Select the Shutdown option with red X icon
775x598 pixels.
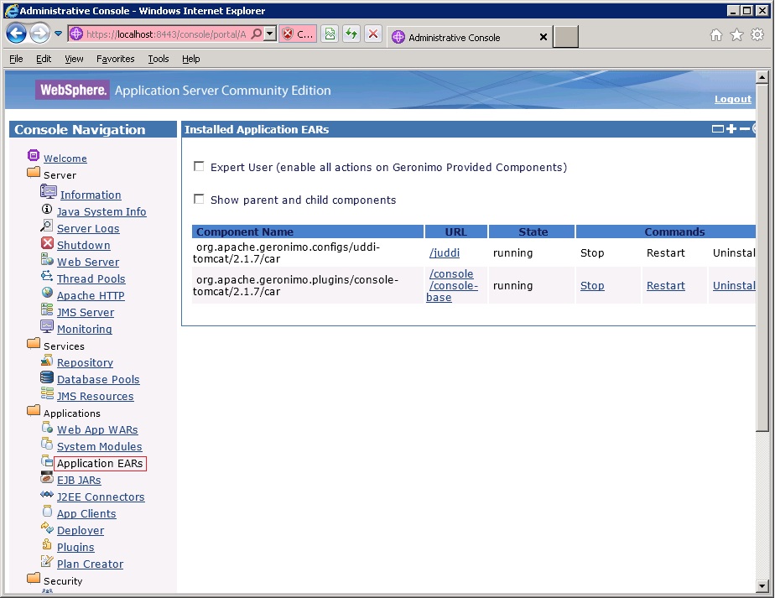tap(48, 245)
